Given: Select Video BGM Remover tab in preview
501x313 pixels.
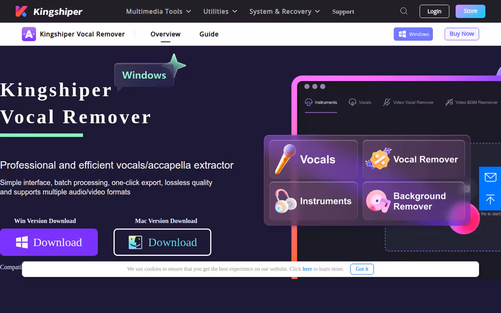Looking at the screenshot, I should [472, 102].
